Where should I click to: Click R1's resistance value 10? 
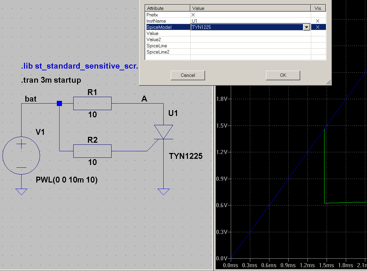(92, 115)
